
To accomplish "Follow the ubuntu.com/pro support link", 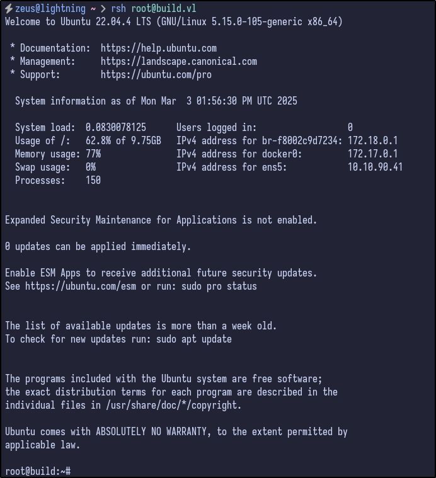I will [x=156, y=74].
